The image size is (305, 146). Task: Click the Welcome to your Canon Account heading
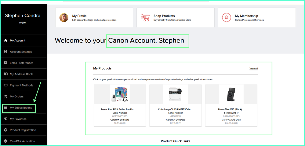119,41
